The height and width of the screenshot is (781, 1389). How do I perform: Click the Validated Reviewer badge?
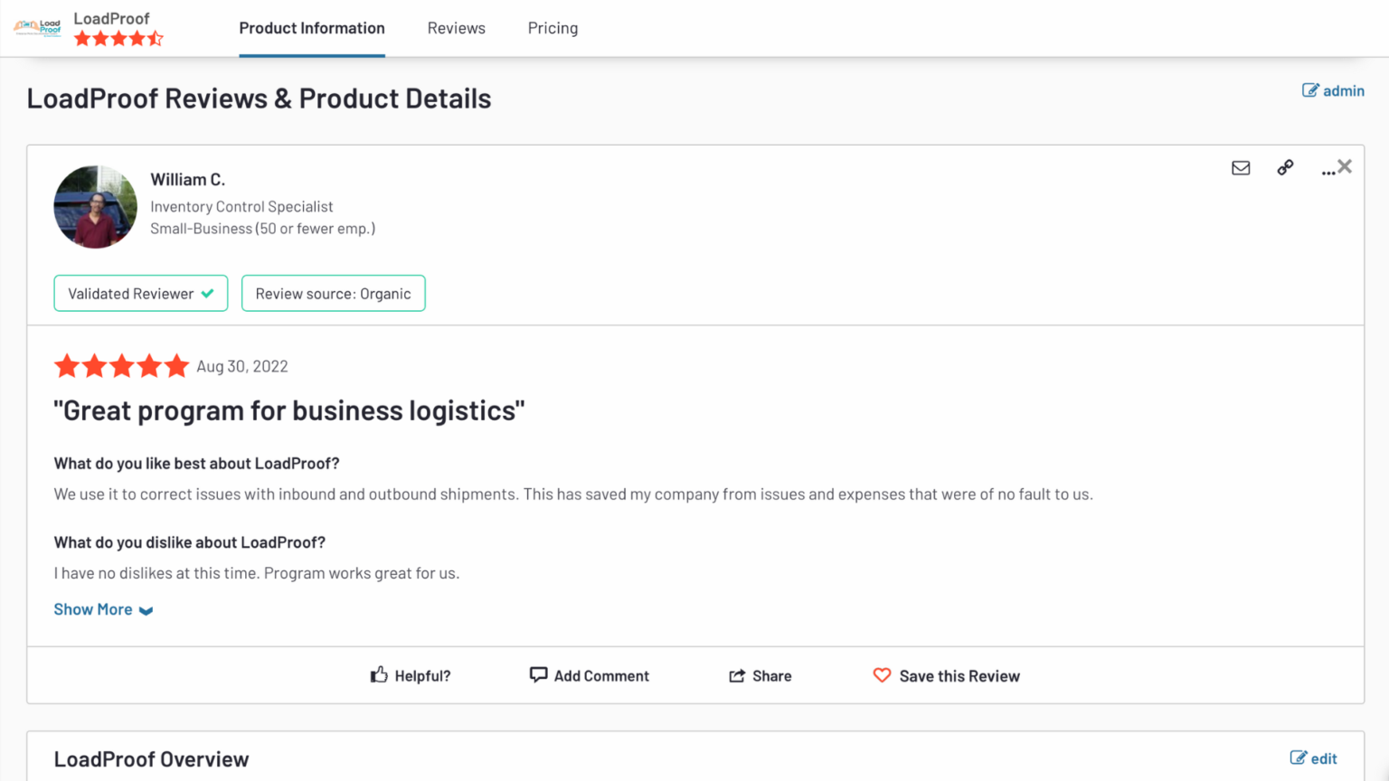point(141,293)
